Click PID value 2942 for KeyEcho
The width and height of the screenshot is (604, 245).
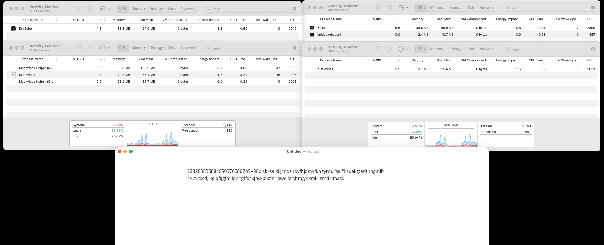pyautogui.click(x=293, y=29)
